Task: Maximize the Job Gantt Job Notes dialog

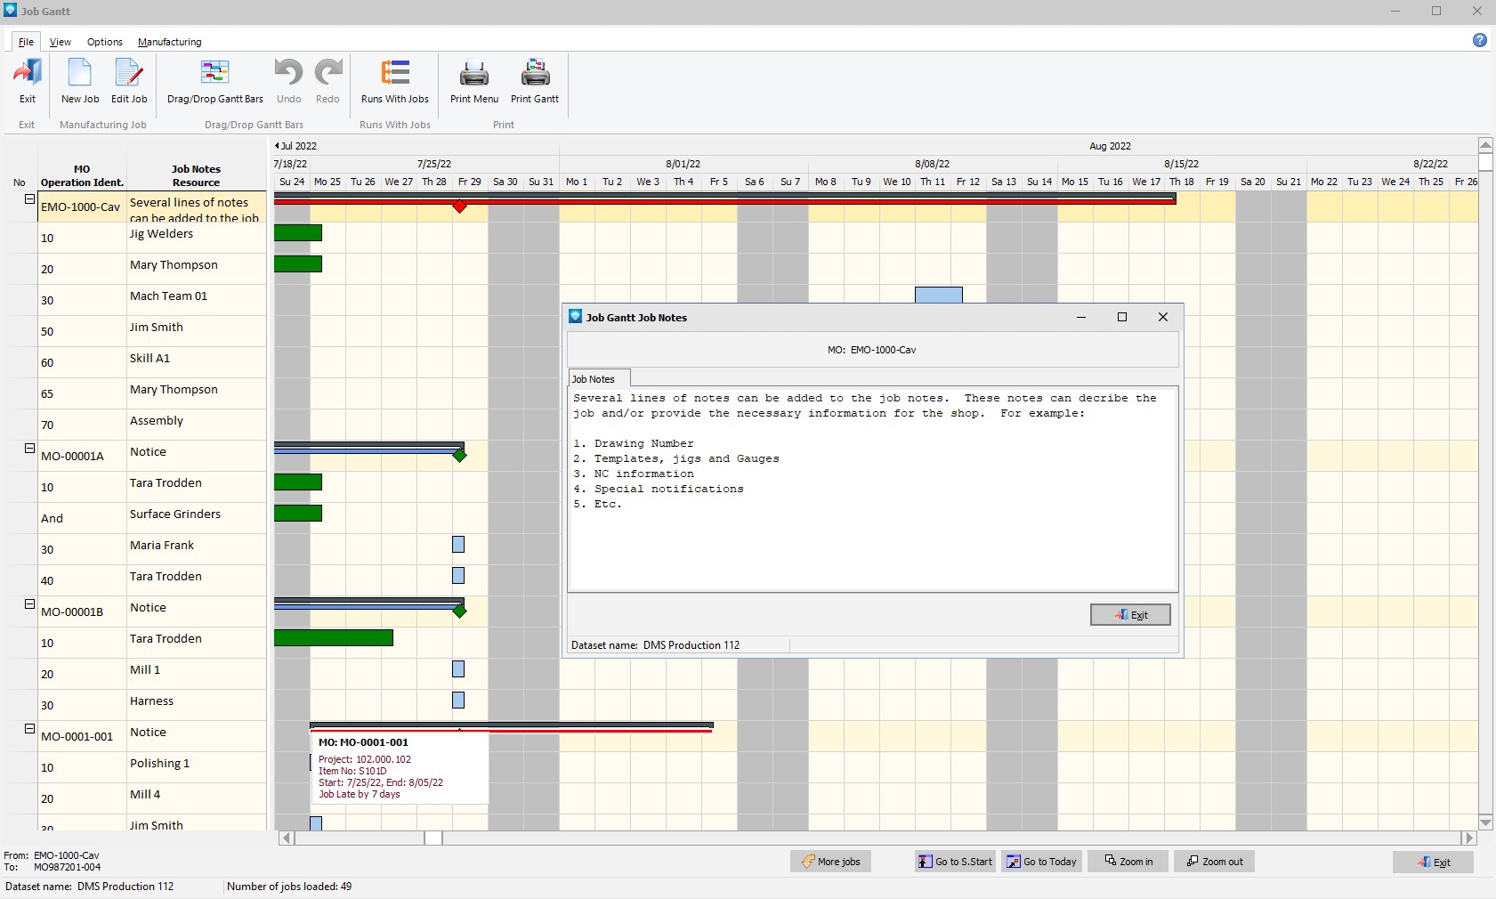Action: [1121, 317]
